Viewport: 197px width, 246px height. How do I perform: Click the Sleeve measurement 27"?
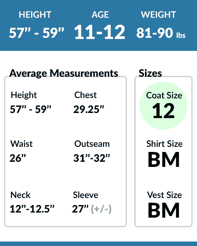[x=80, y=209]
